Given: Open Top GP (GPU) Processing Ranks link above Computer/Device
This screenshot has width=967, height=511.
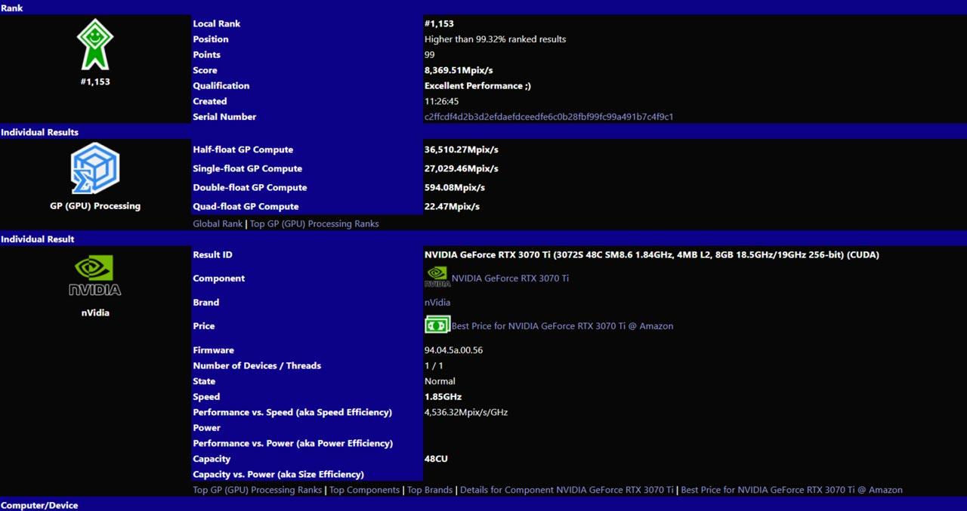Looking at the screenshot, I should coord(258,490).
